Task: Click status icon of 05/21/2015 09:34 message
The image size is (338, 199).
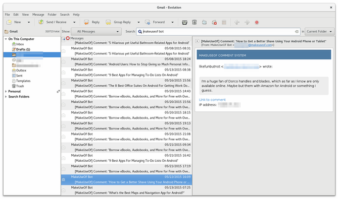Action: pyautogui.click(x=64, y=148)
